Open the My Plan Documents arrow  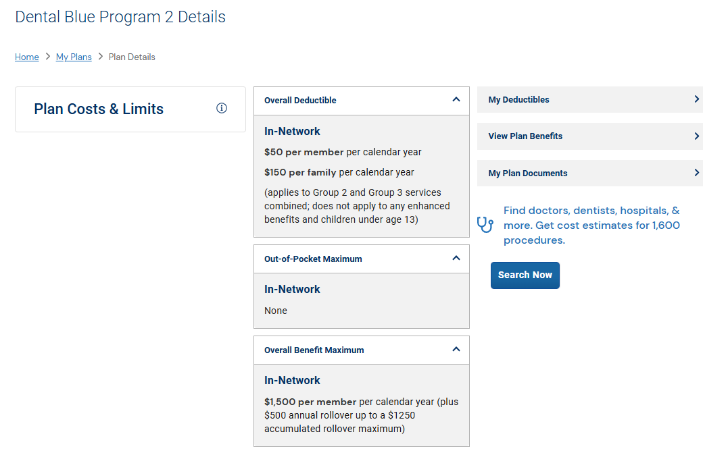[697, 173]
